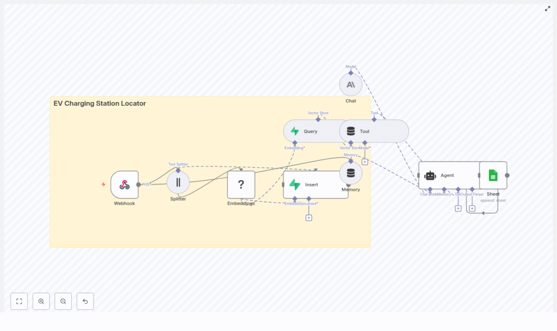
Task: Open the Embeddings question-mark node
Action: click(x=240, y=183)
